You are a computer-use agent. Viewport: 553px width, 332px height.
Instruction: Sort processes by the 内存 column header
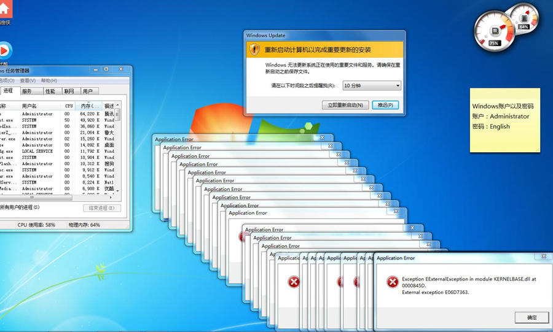[90, 106]
